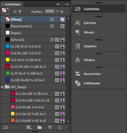Click the Farbton percentage input field
This screenshot has width=127, height=133.
coord(50,11)
